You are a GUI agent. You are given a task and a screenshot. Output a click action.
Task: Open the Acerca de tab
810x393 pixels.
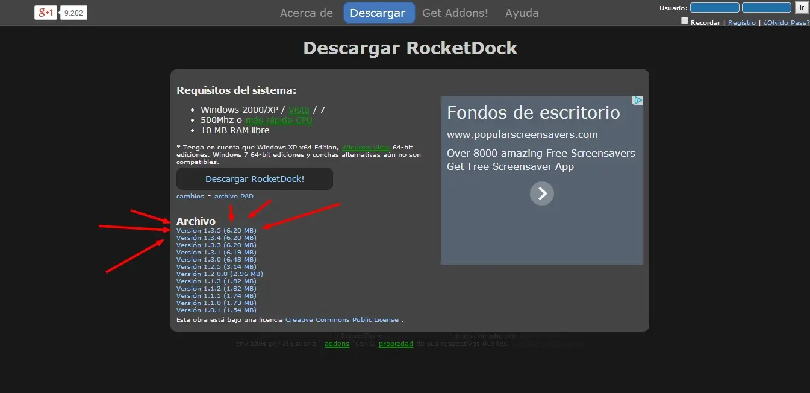click(307, 13)
